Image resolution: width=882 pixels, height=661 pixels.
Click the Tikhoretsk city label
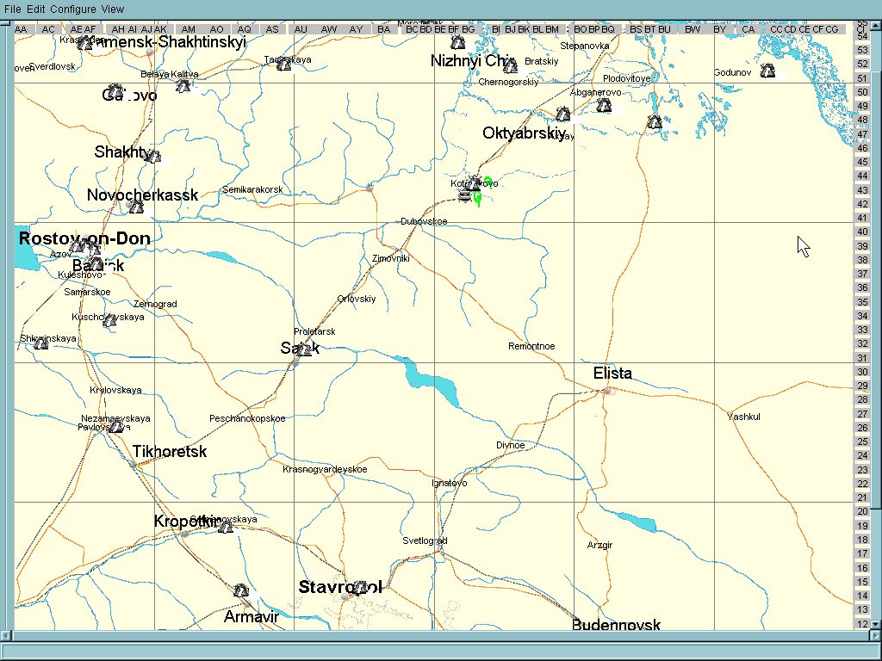pos(170,451)
